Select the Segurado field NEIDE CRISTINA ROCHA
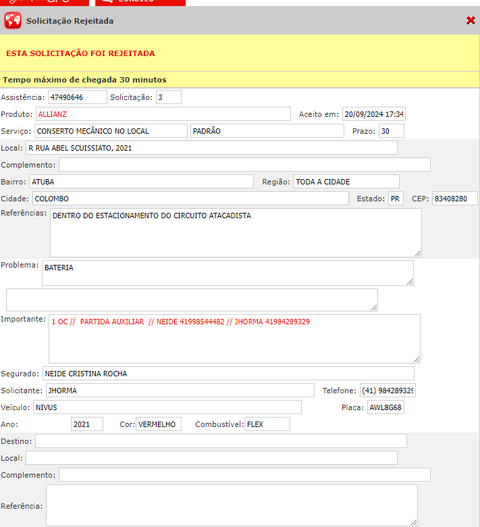The width and height of the screenshot is (480, 527). click(228, 374)
